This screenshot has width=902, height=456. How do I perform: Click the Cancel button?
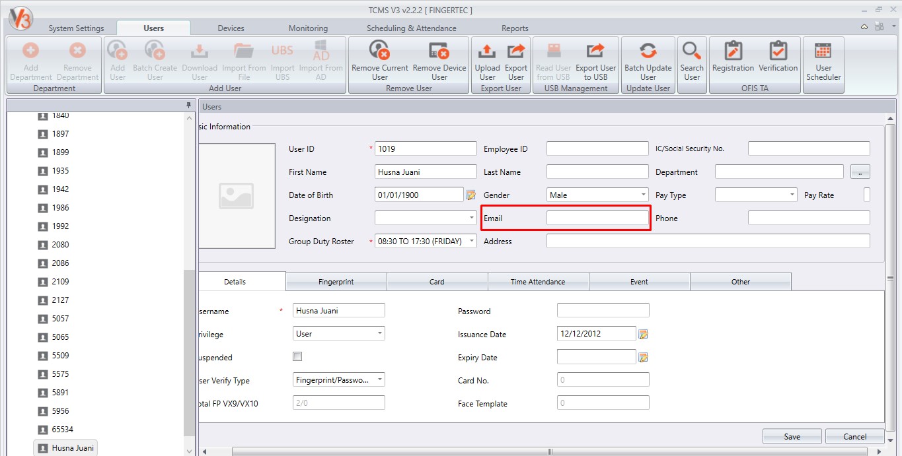pos(854,436)
